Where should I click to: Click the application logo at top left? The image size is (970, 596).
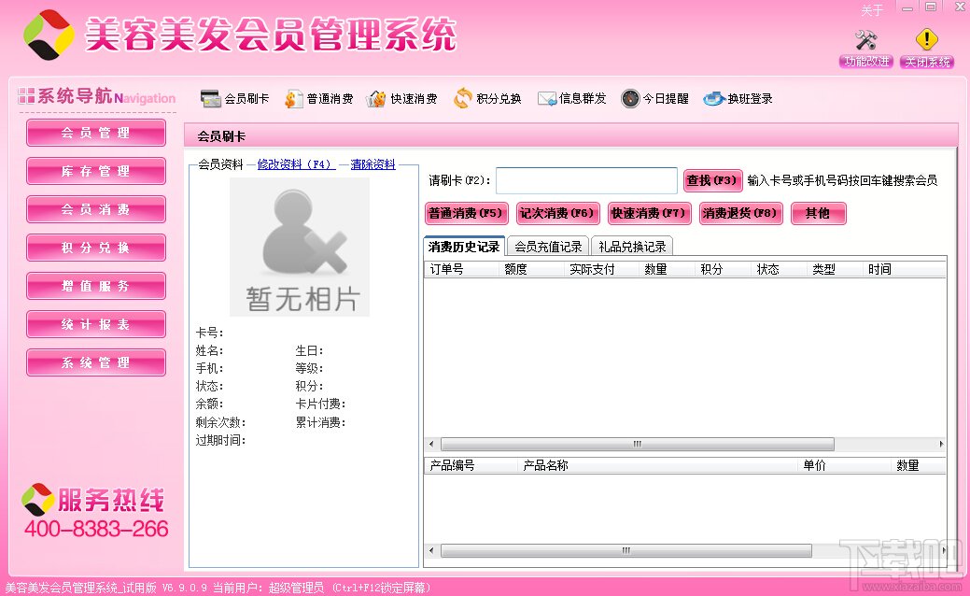tap(49, 35)
